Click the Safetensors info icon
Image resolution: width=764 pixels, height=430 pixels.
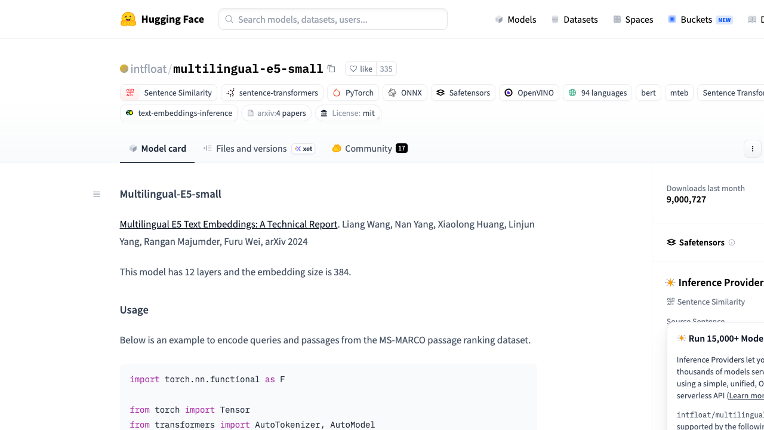732,242
